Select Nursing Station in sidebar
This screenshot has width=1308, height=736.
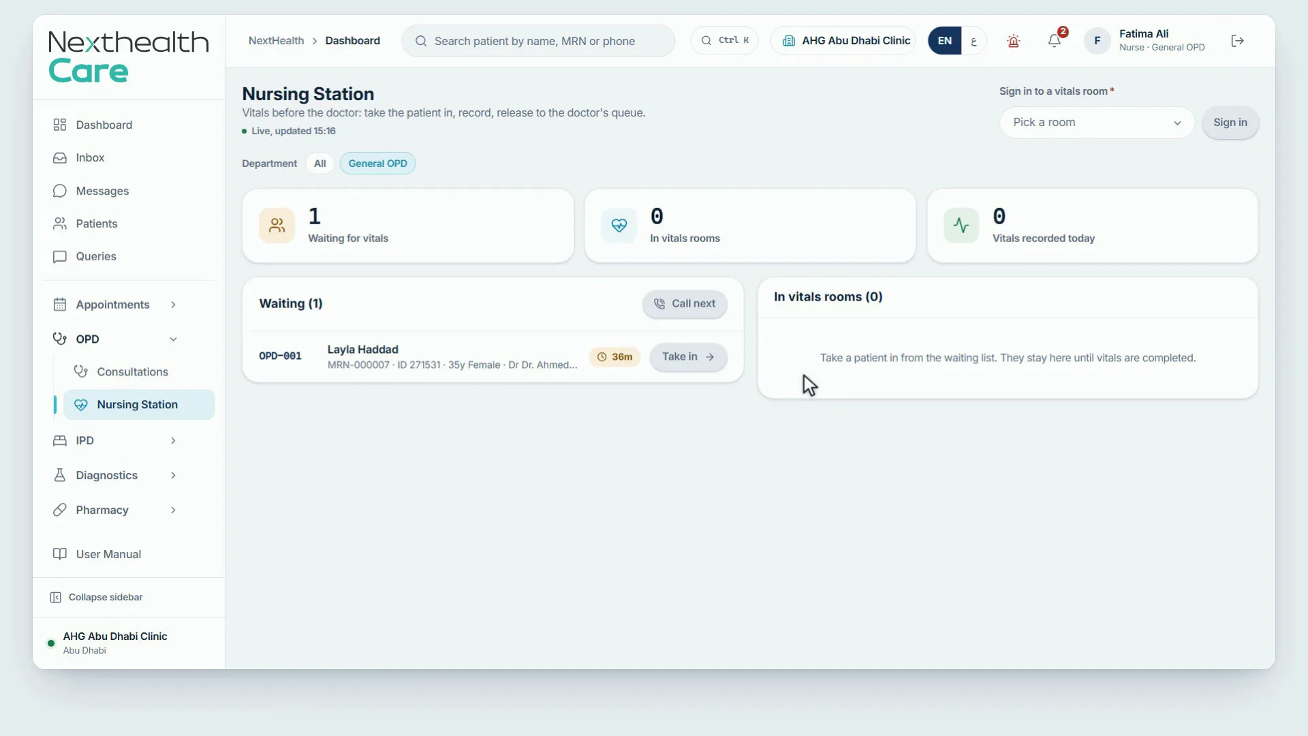coord(139,405)
